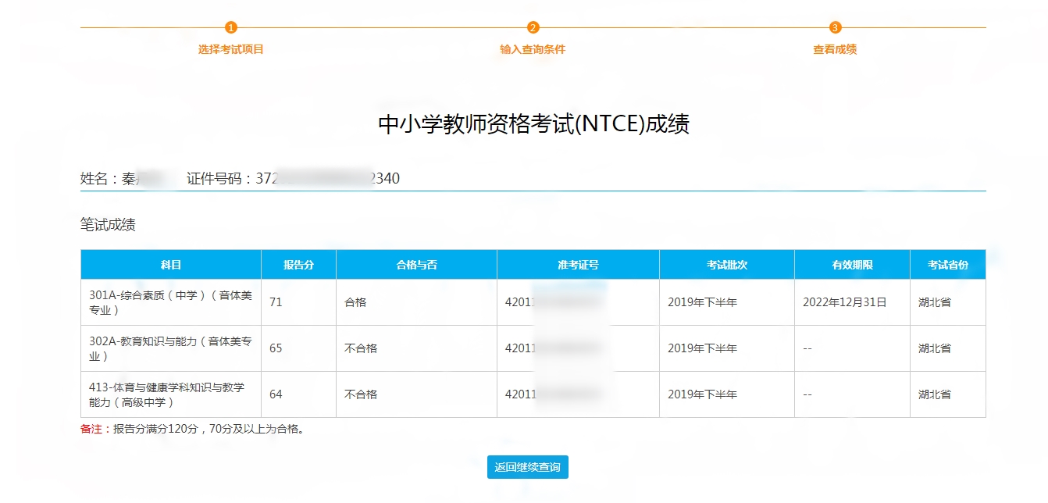Click the step 1 circle indicator

pos(230,28)
